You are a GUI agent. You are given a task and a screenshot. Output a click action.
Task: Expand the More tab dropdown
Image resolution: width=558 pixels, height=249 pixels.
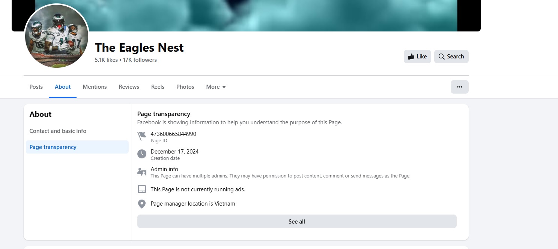coord(216,87)
